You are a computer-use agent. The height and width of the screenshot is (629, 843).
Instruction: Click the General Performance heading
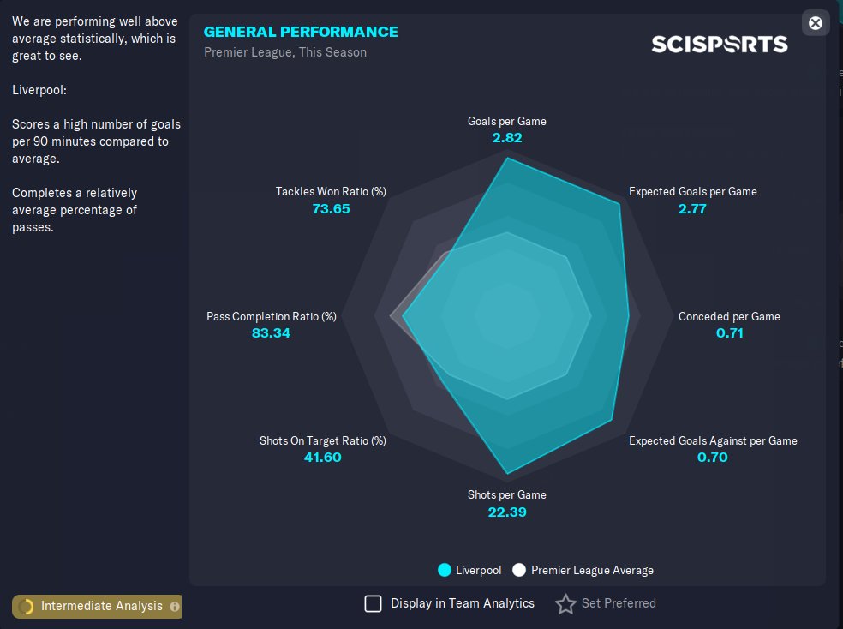coord(301,32)
